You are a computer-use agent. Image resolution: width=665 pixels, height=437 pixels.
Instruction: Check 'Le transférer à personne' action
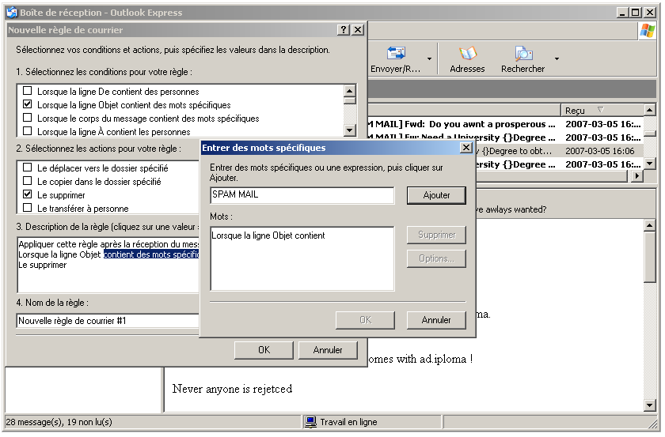tap(28, 208)
